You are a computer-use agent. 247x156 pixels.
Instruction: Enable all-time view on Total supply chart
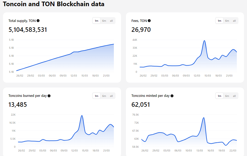(x=111, y=21)
